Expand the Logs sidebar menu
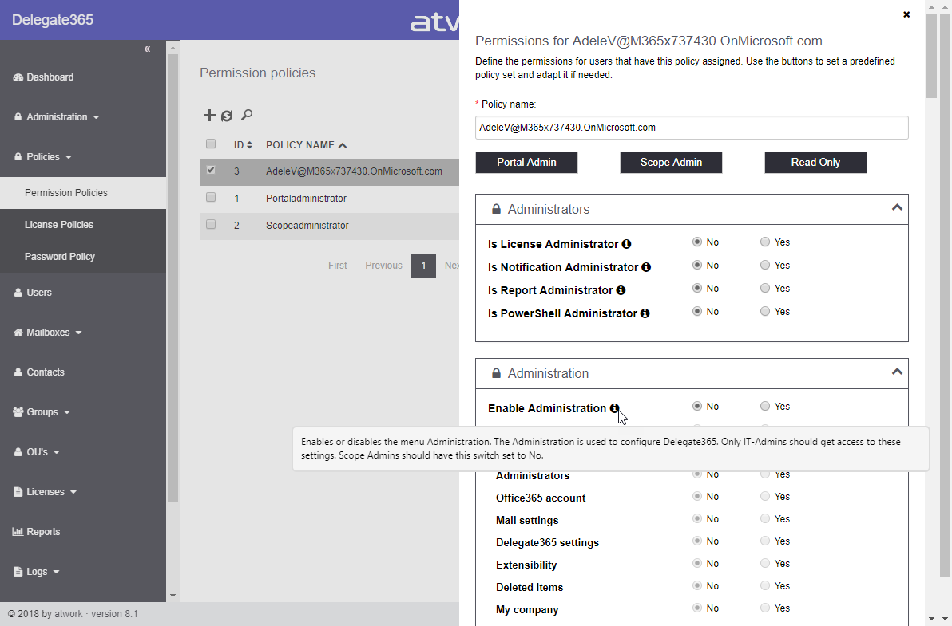Screen dimensions: 952x626 [x=37, y=572]
